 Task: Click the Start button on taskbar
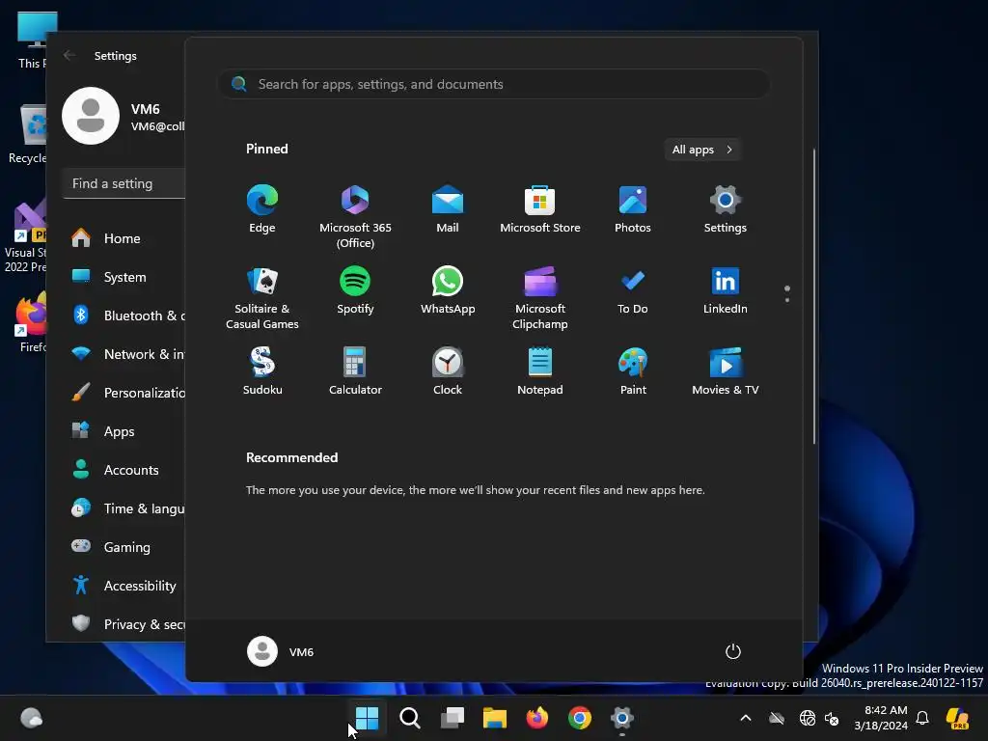click(x=367, y=718)
